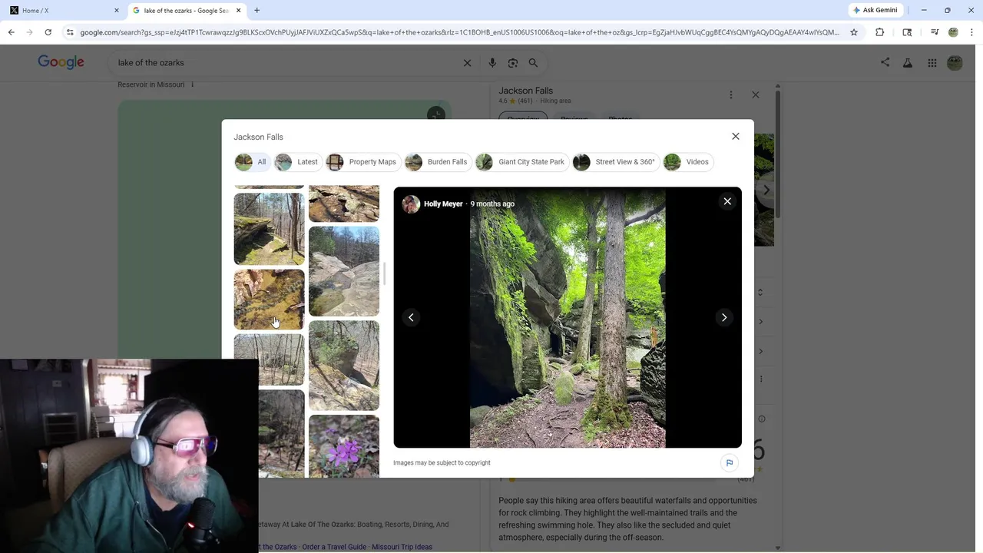Open the Missouri Trip Ideas link
This screenshot has width=983, height=553.
point(402,547)
